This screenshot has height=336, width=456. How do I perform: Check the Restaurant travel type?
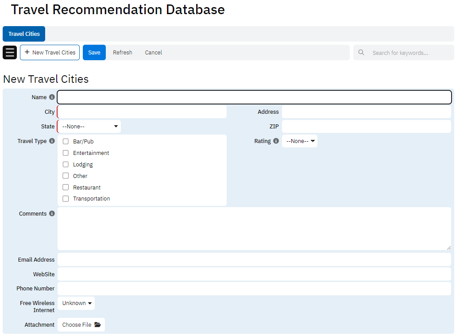pyautogui.click(x=66, y=187)
